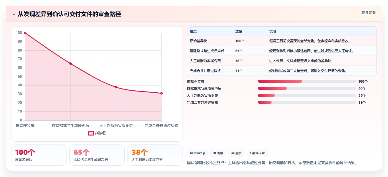This screenshot has height=177, width=388.
Task: Click the 数据卡片 tag
Action: [257, 153]
